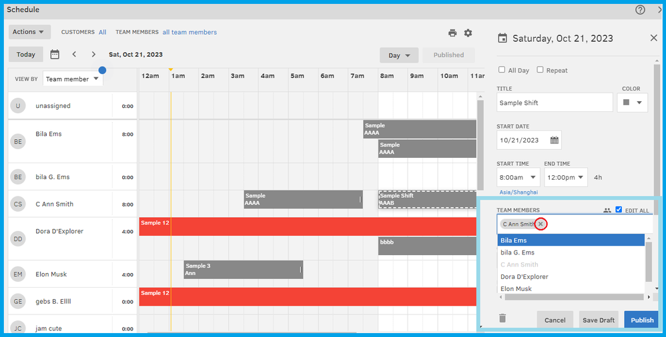Click the gray color swatch

pyautogui.click(x=626, y=103)
